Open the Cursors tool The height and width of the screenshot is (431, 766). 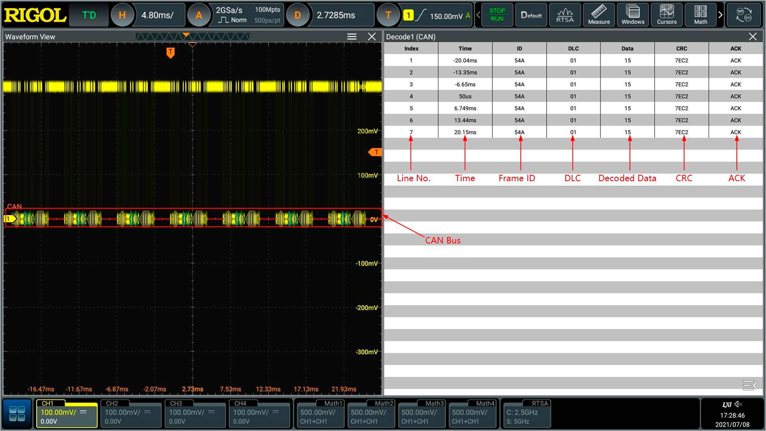pos(666,15)
